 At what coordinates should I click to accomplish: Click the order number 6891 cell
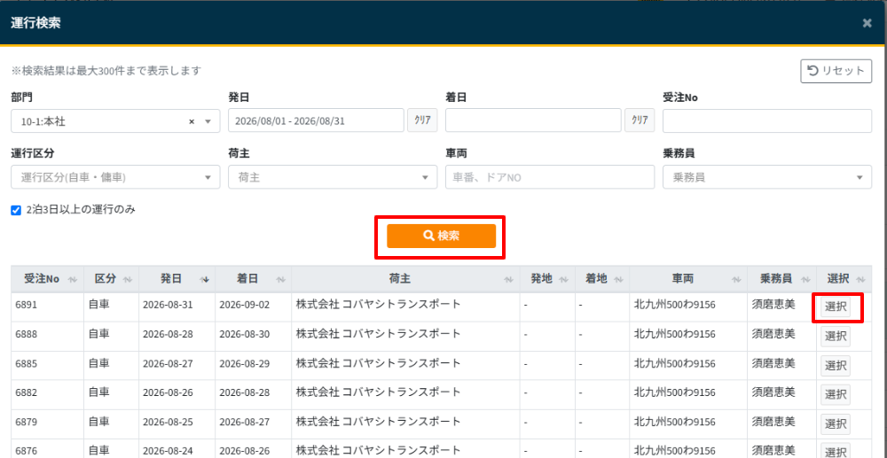[x=48, y=307]
